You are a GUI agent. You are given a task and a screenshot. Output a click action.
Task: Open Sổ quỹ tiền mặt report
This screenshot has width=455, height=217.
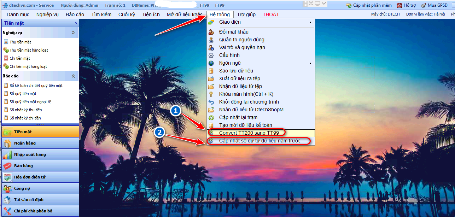click(x=23, y=94)
